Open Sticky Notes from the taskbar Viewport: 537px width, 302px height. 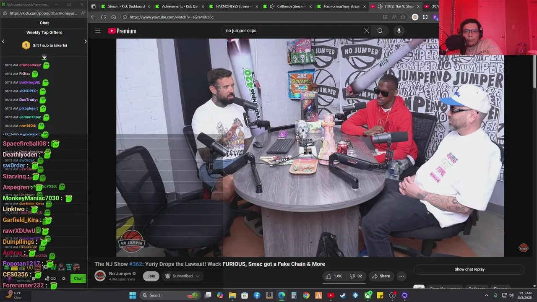[x=380, y=295]
